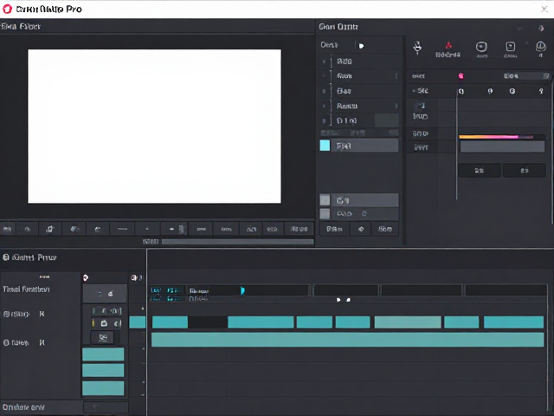Click the white preview canvas
Screen dimensions: 554x416
coord(154,127)
